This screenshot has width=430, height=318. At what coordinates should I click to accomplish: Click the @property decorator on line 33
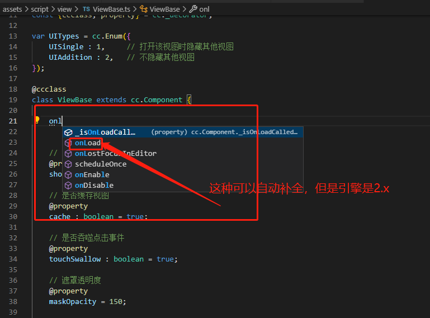click(68, 249)
